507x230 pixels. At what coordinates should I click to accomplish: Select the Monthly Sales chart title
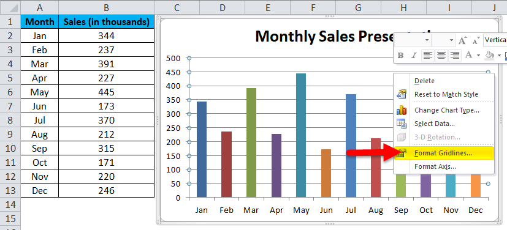pyautogui.click(x=325, y=36)
